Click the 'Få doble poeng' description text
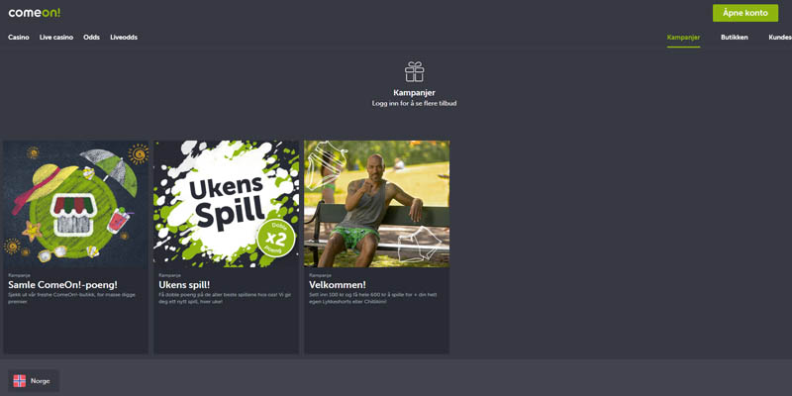The height and width of the screenshot is (396, 792). point(224,298)
